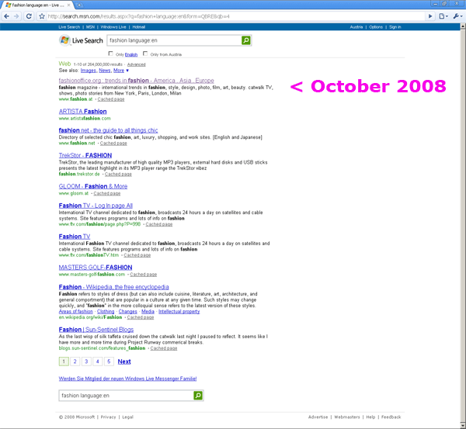Click 'Austria' region link in top bar
Viewport: 466px width, 429px height.
pyautogui.click(x=356, y=27)
